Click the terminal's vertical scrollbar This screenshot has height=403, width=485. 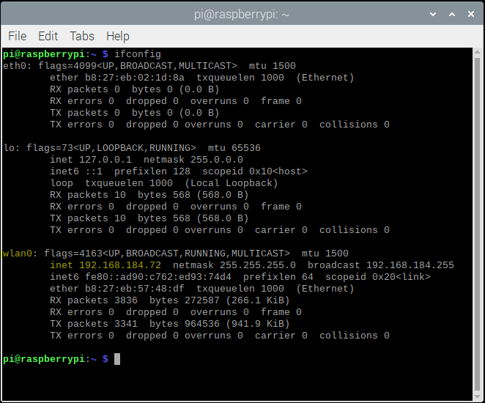(x=479, y=220)
